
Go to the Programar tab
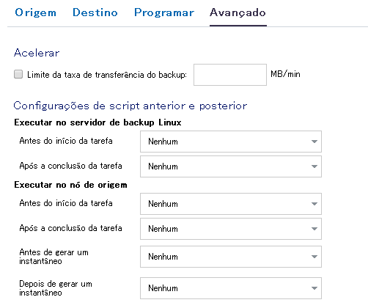[x=164, y=12]
